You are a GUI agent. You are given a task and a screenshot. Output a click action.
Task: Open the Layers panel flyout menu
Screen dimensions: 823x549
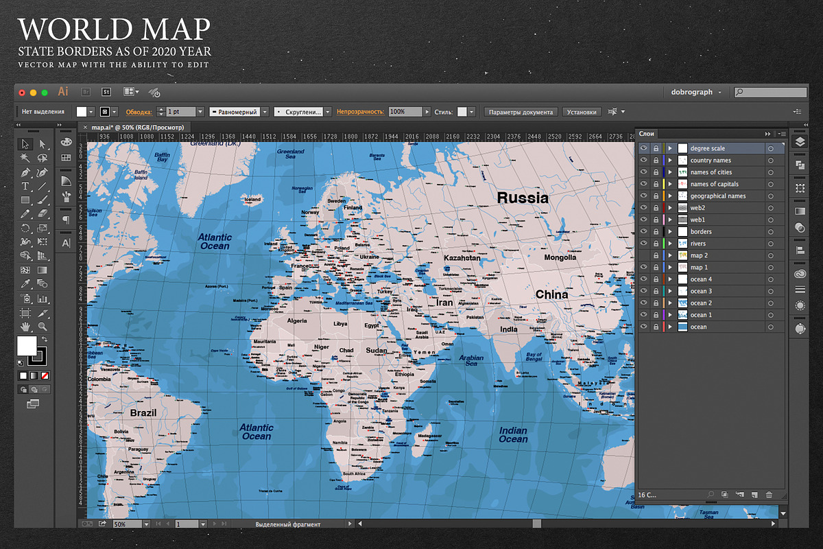point(781,134)
